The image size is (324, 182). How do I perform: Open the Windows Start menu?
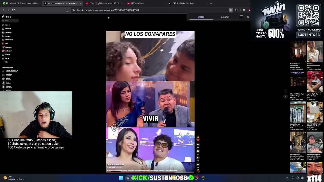[x=121, y=178]
